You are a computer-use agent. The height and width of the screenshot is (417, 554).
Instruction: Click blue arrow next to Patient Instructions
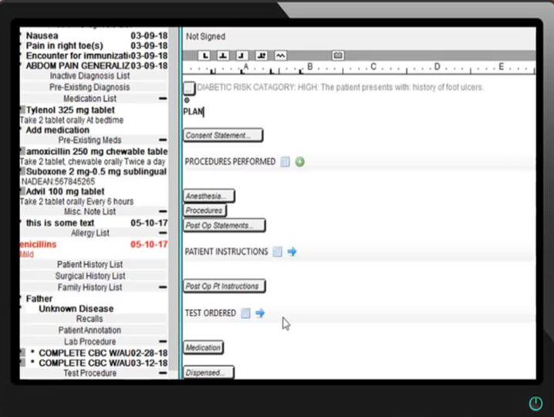point(292,252)
